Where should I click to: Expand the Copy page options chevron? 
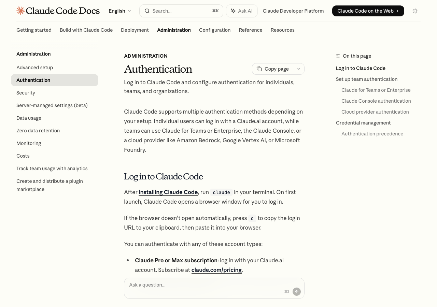point(299,69)
